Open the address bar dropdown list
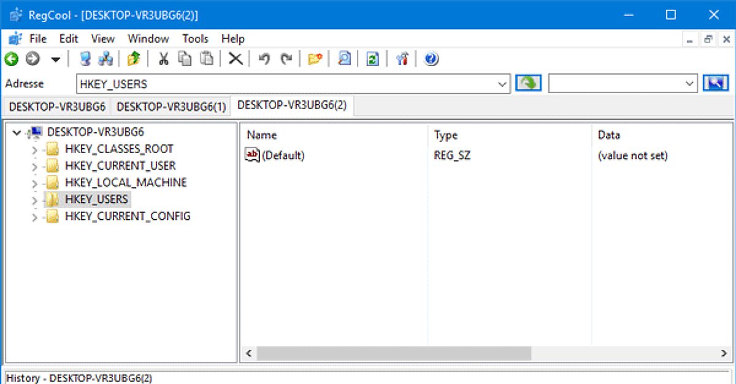This screenshot has height=384, width=736. pos(503,83)
